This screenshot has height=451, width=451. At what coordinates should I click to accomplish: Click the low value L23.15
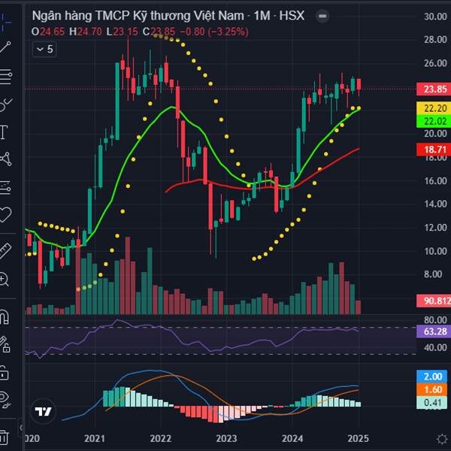[122, 32]
